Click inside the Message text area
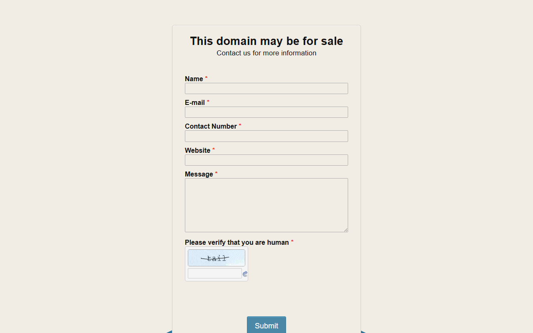Viewport: 533px width, 333px height. [266, 205]
